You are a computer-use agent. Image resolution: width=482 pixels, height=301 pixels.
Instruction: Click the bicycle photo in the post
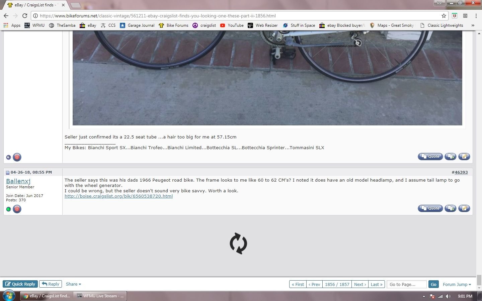[267, 78]
